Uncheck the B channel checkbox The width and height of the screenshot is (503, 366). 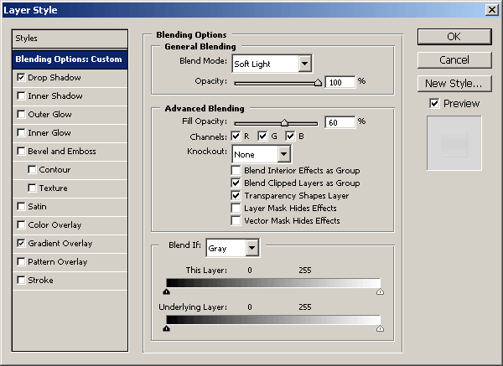tap(290, 137)
